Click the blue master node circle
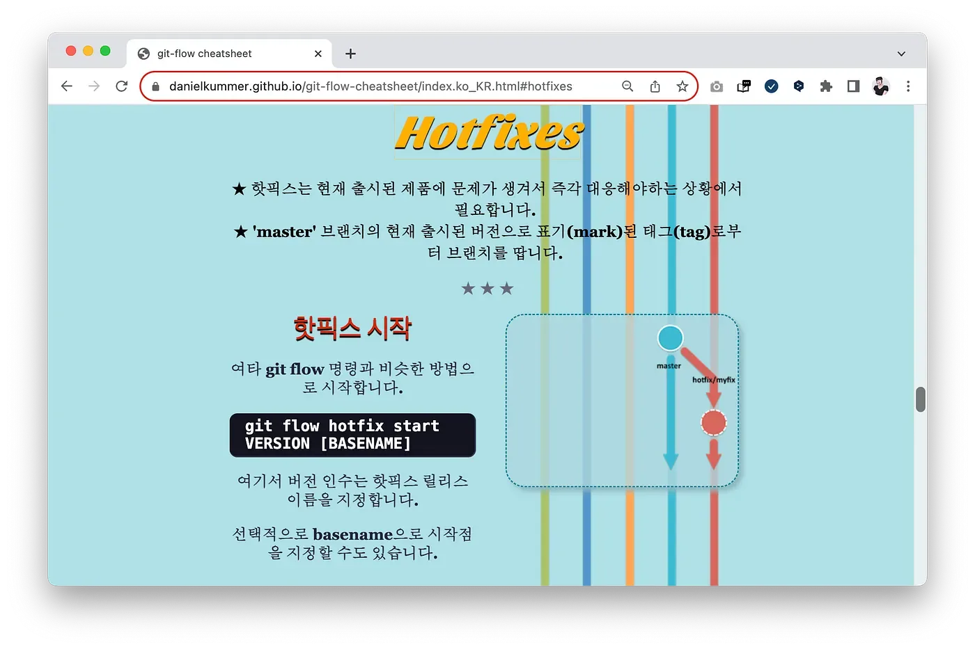Viewport: 975px width, 649px height. 671,338
